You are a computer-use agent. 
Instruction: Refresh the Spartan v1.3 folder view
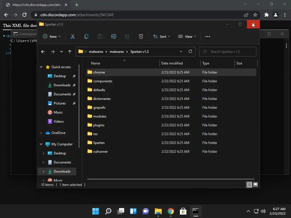(190, 52)
